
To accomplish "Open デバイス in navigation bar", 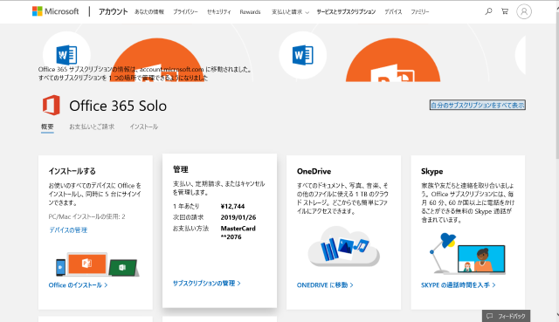I will 393,11.
